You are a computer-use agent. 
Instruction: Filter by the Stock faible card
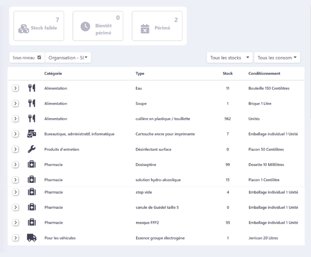click(39, 26)
